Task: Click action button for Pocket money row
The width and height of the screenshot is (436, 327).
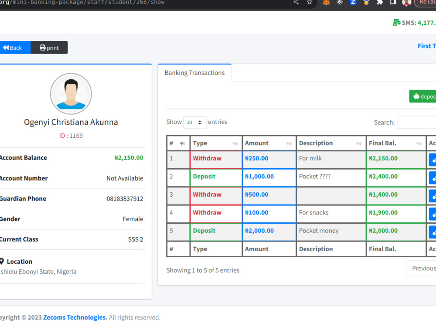Action: [x=433, y=232]
